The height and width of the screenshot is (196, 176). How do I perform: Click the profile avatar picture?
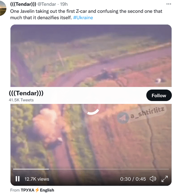click(x=3, y=8)
